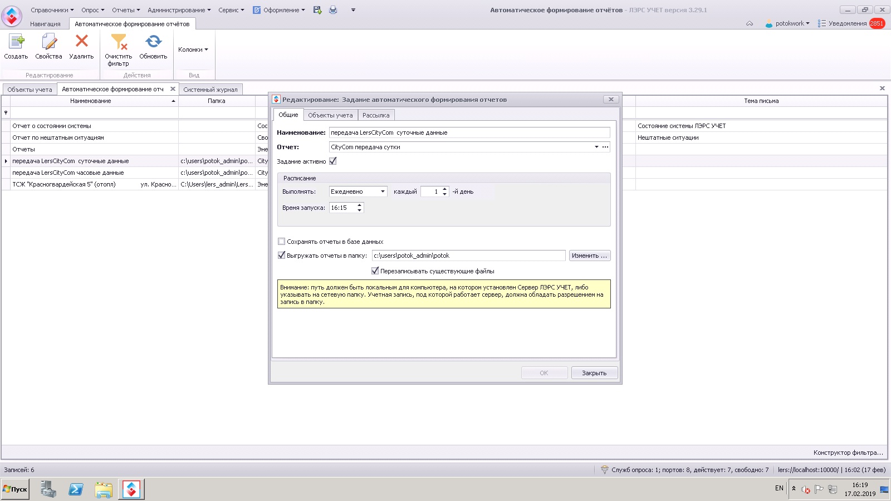Image resolution: width=891 pixels, height=501 pixels.
Task: Open Справочники menu
Action: coord(52,10)
